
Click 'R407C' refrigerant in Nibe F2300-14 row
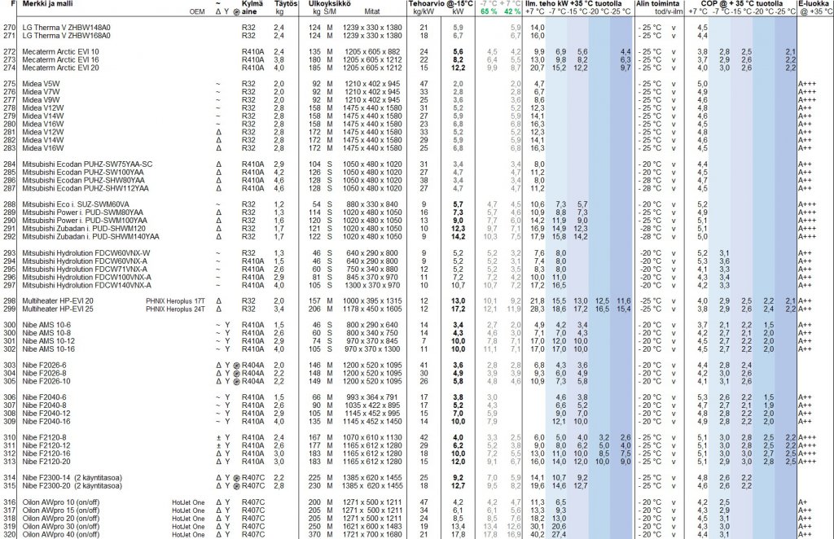[x=252, y=478]
